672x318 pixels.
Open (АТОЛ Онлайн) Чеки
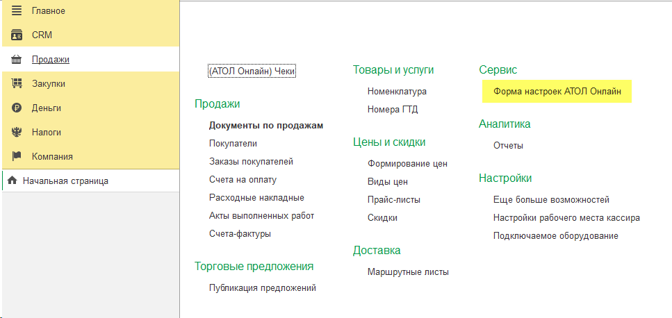[252, 71]
